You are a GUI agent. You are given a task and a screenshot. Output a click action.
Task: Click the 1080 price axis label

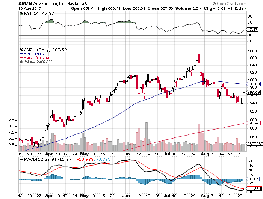[252, 51]
